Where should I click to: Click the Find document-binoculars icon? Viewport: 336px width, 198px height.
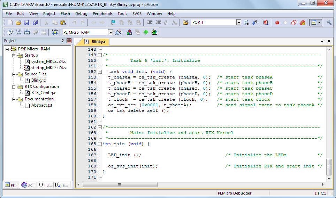(x=246, y=23)
